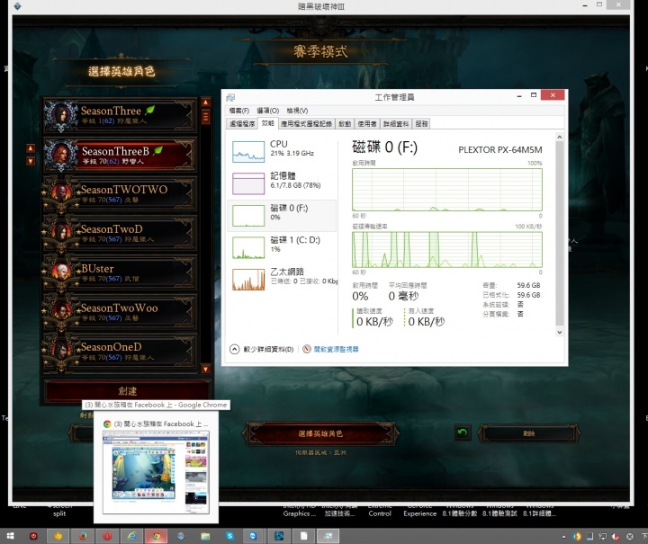Click the SeasonTwoD hero portrait

[x=61, y=233]
